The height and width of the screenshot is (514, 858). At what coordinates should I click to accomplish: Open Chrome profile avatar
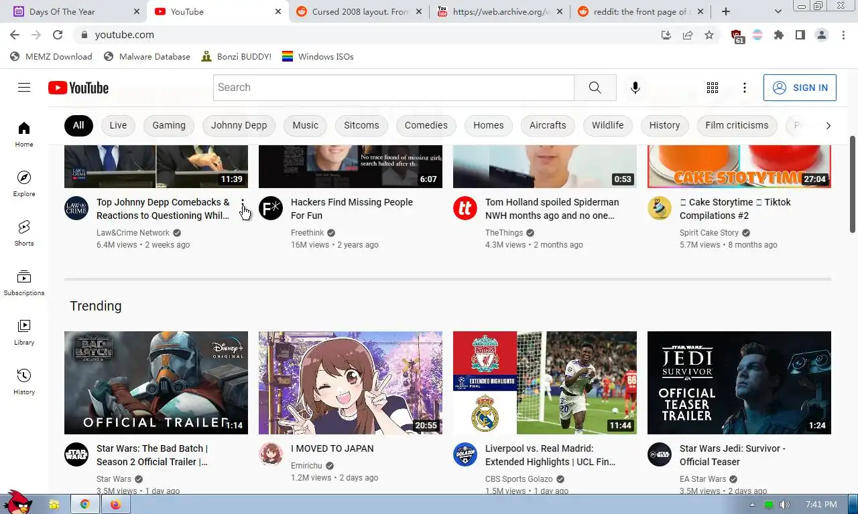(822, 35)
